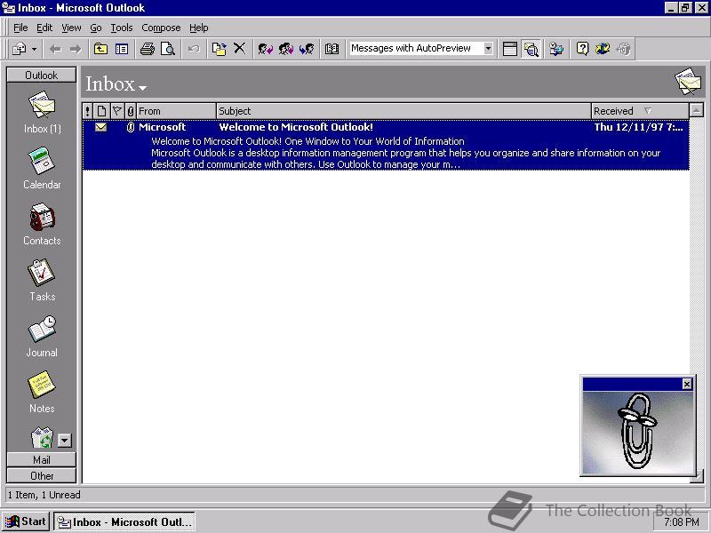The image size is (711, 533).
Task: Expand the Inbox folder title dropdown
Action: (143, 87)
